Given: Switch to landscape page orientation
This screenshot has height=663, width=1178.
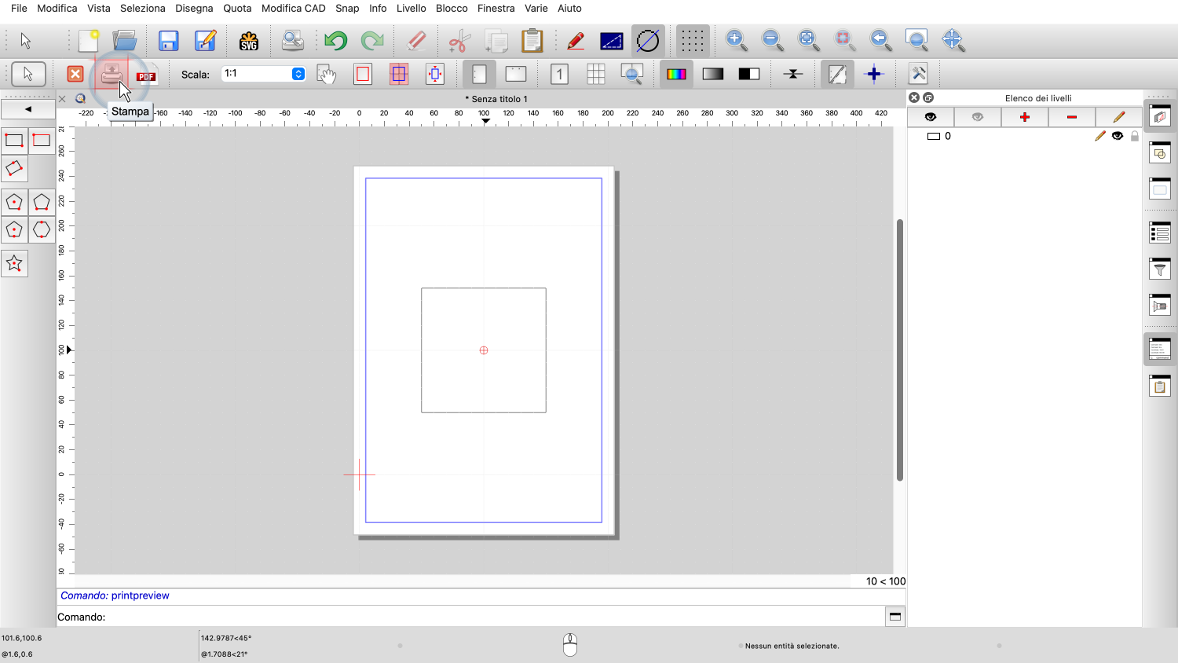Looking at the screenshot, I should click(x=516, y=74).
